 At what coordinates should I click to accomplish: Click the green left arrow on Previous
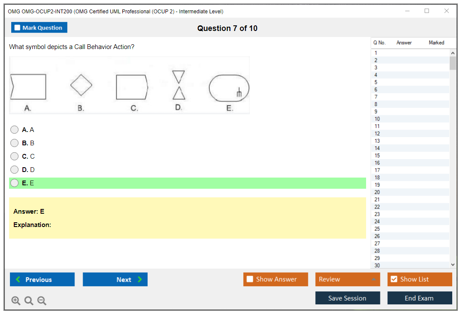click(18, 279)
